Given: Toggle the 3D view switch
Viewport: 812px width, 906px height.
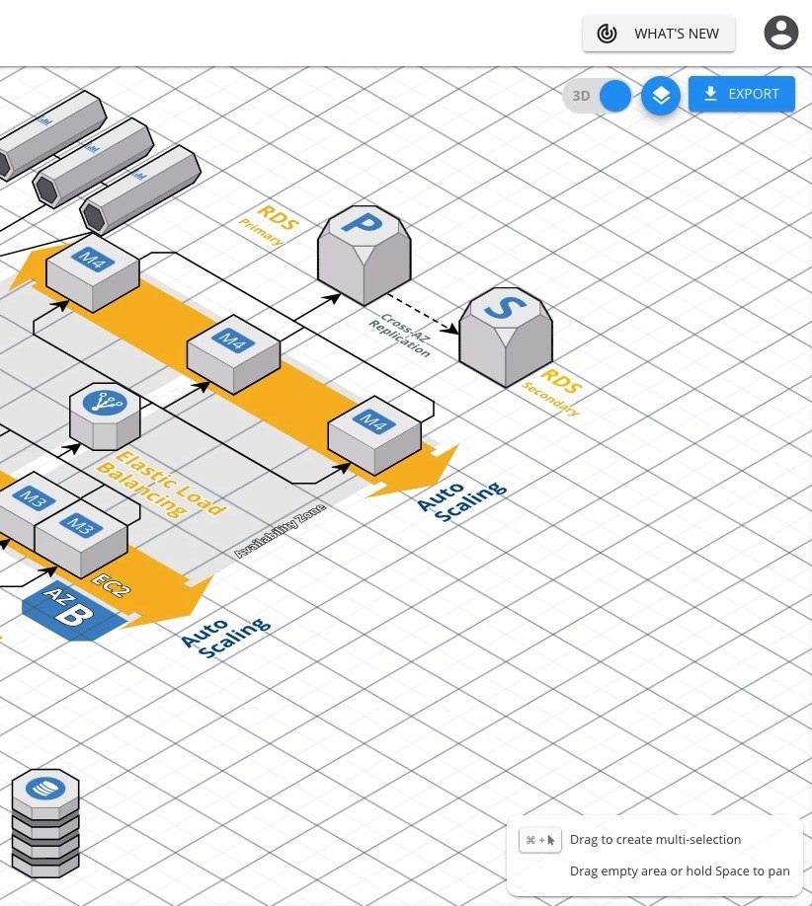Looking at the screenshot, I should click(x=597, y=96).
